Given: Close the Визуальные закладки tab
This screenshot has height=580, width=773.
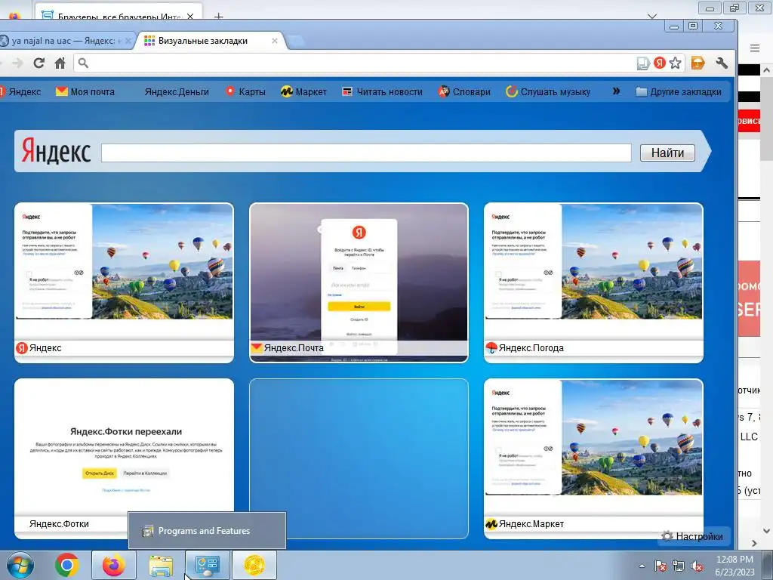Looking at the screenshot, I should point(275,41).
